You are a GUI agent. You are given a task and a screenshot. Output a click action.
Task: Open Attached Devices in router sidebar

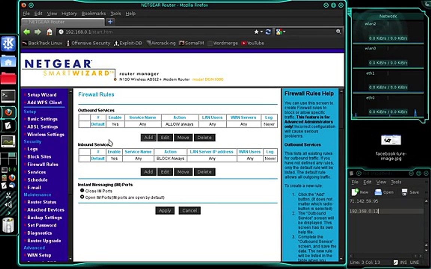coord(46,210)
